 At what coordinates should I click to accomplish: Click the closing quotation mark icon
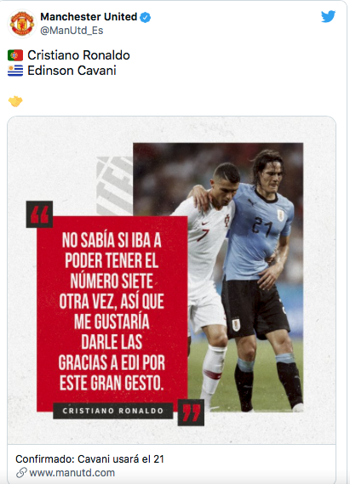click(x=191, y=413)
